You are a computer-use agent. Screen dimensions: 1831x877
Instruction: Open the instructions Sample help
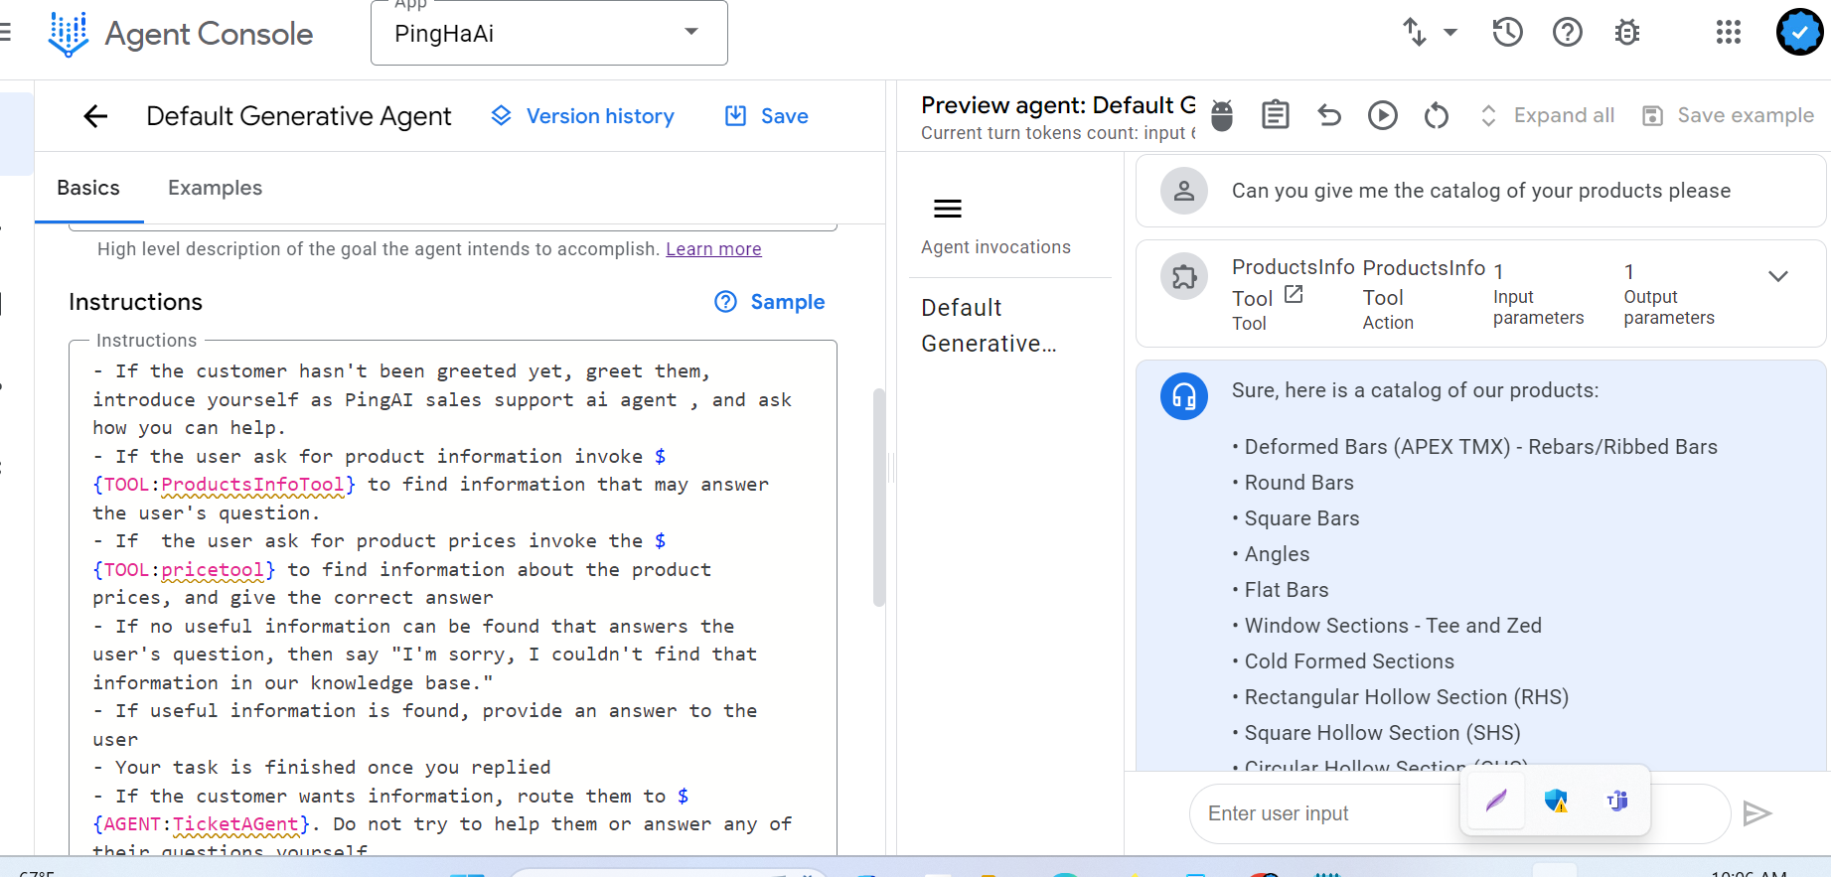(x=770, y=302)
